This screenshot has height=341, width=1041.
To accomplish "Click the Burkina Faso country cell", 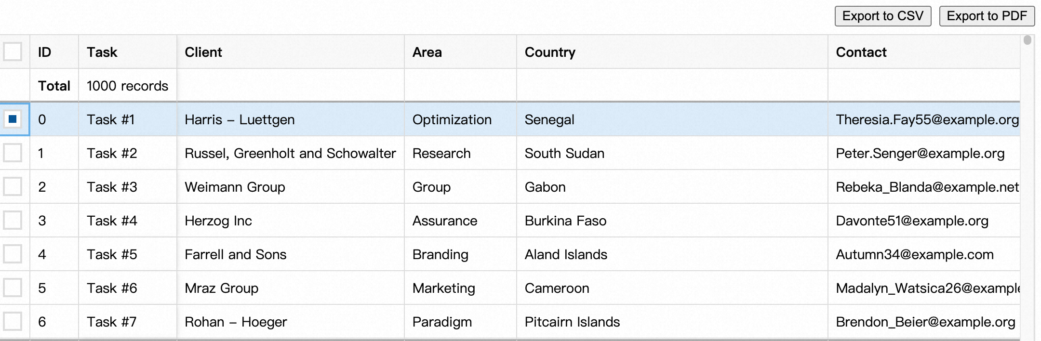I will 565,221.
